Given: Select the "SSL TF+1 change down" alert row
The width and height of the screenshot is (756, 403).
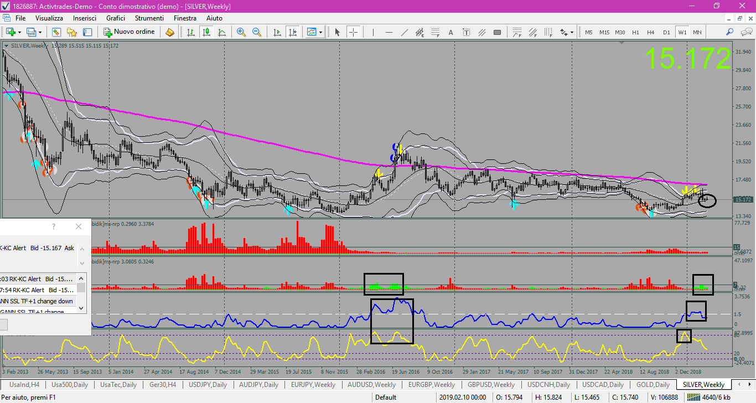Looking at the screenshot, I should 38,301.
